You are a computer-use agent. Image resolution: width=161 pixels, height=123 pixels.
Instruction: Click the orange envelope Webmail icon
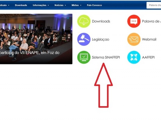tap(134, 39)
